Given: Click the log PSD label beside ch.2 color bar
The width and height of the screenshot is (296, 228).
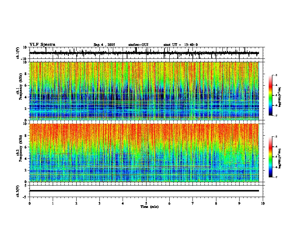Looking at the screenshot, I should (x=280, y=159).
